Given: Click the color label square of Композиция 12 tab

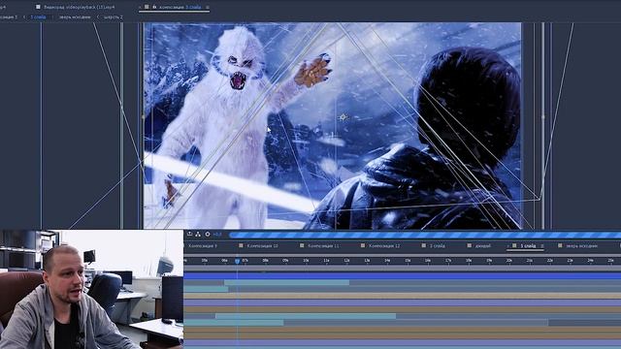Looking at the screenshot, I should point(363,245).
